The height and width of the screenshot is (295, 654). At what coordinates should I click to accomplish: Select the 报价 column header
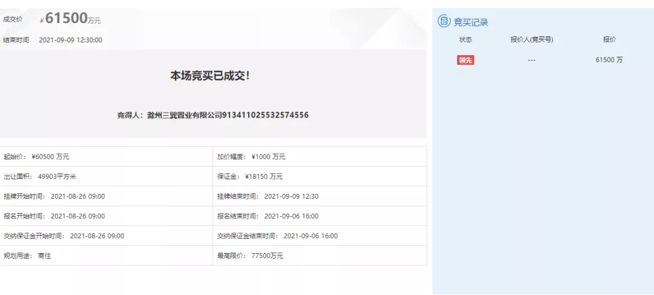(x=609, y=39)
